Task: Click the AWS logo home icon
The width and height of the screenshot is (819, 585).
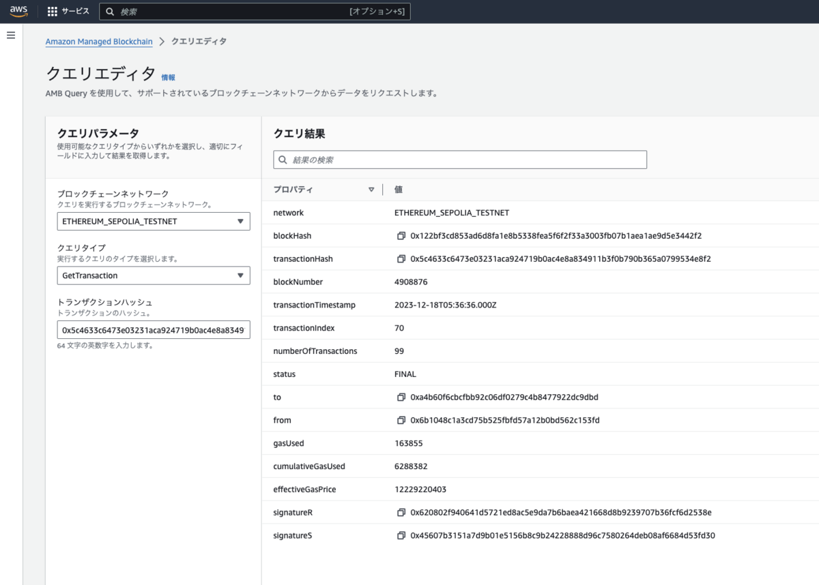Action: (x=18, y=11)
